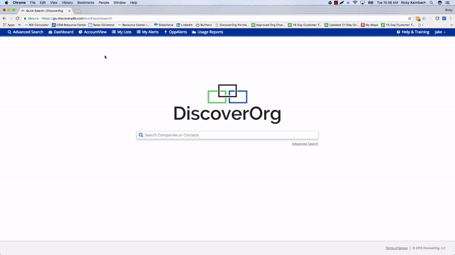Select the Quick Search | DiscoverOrg tab
The height and width of the screenshot is (255, 455).
(44, 11)
